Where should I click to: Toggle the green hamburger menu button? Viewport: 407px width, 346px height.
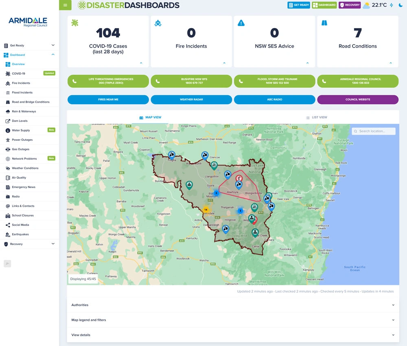[65, 5]
